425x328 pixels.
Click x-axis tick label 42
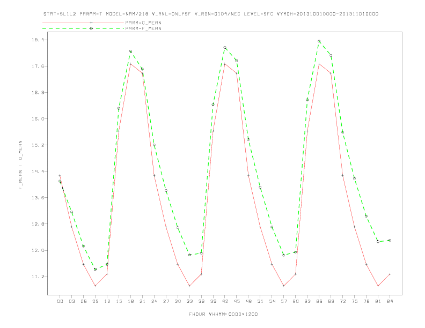click(x=225, y=301)
